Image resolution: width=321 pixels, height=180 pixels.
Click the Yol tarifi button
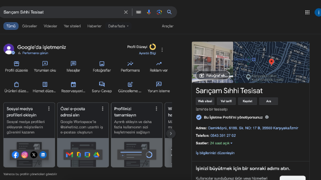coord(226,101)
